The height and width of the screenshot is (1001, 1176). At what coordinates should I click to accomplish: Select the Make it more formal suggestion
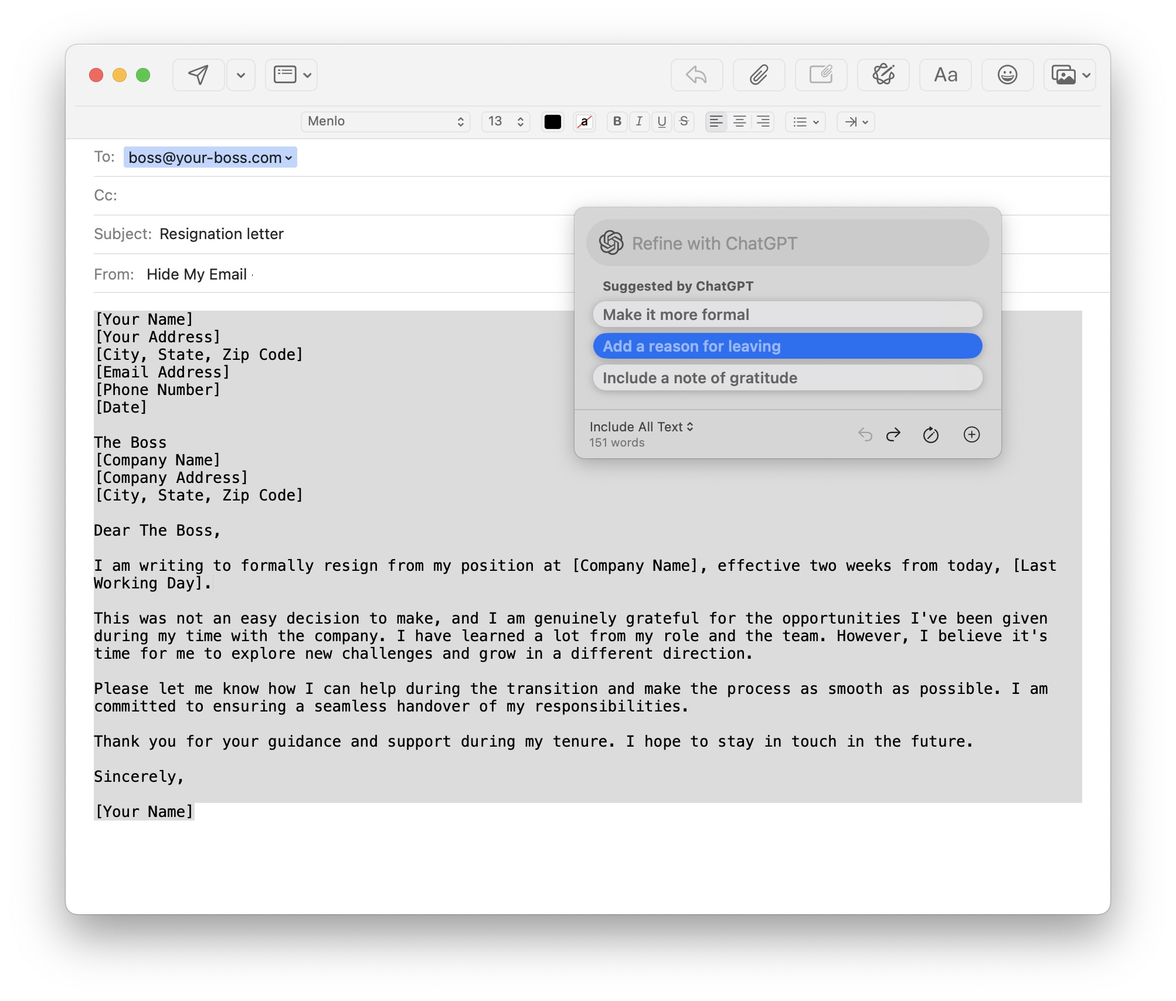(x=787, y=314)
